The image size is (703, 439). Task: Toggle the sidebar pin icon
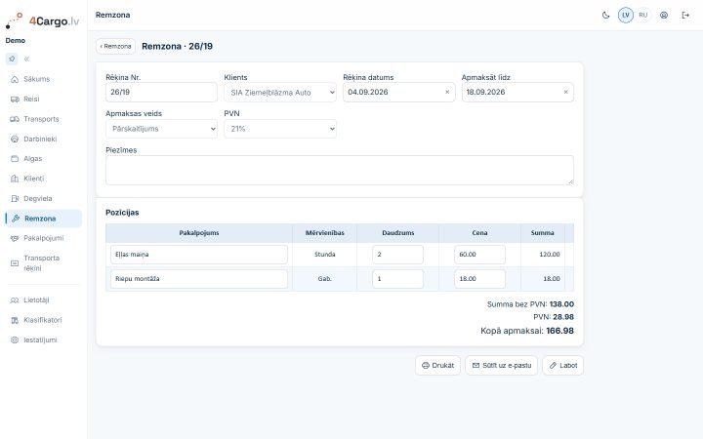pos(12,59)
